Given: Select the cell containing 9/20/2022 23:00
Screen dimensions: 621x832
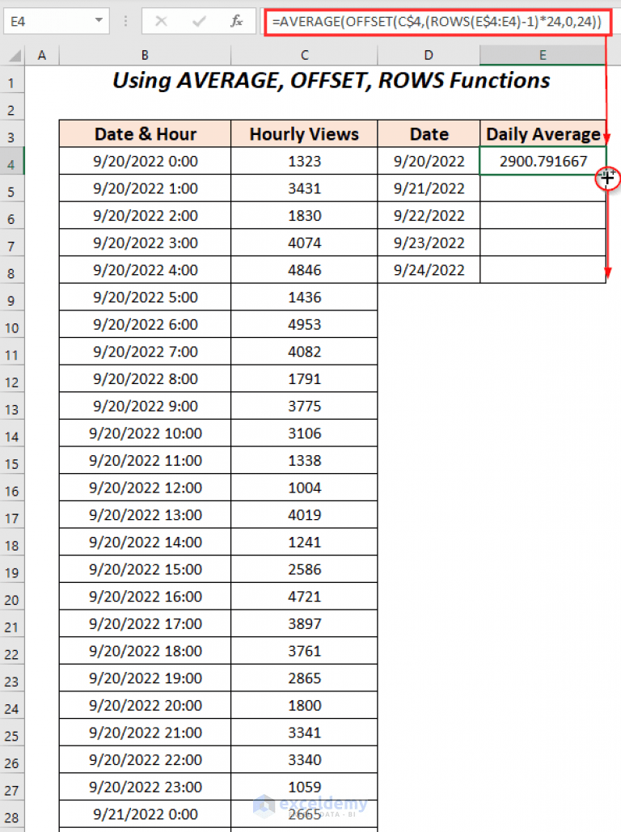Looking at the screenshot, I should tap(145, 787).
